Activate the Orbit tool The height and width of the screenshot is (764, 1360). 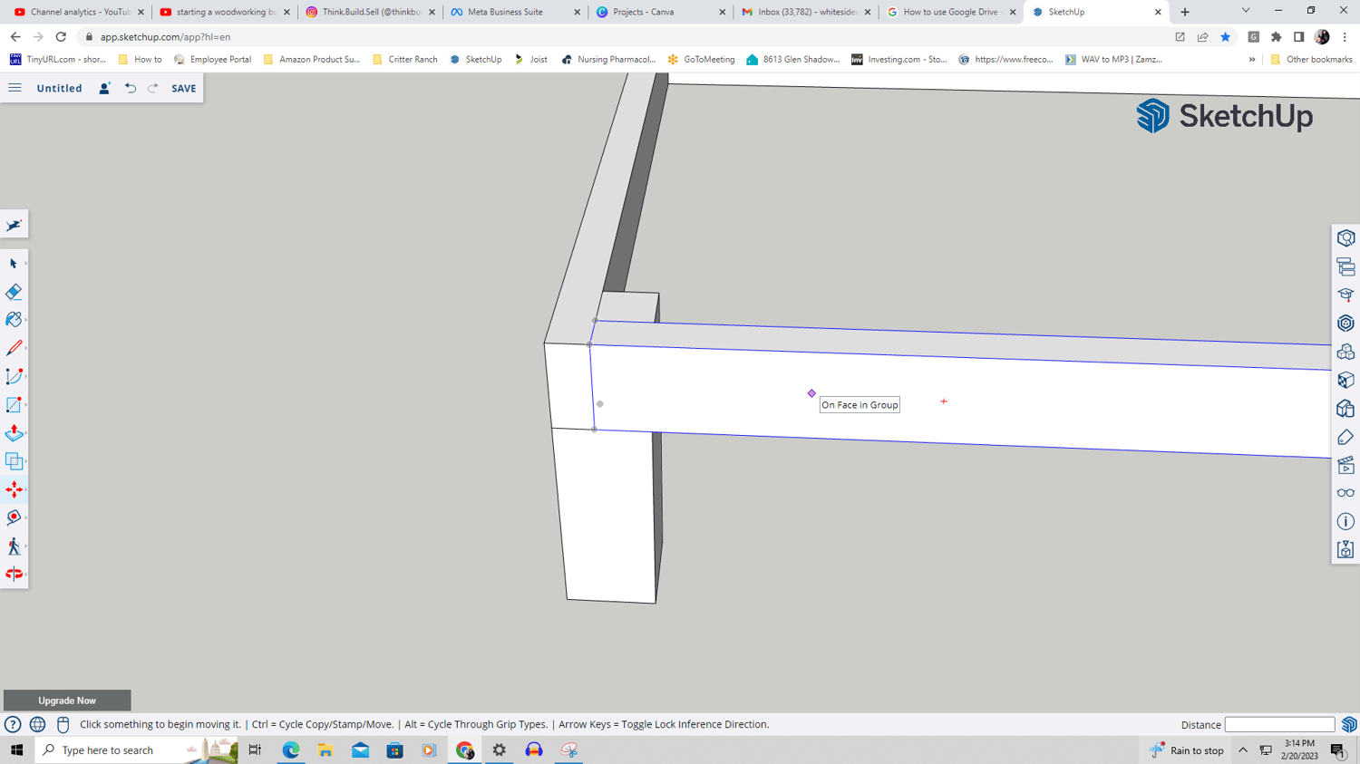[x=14, y=574]
